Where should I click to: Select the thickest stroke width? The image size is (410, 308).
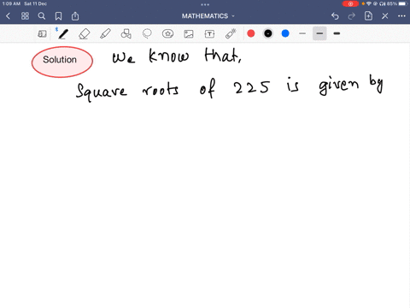pyautogui.click(x=337, y=33)
